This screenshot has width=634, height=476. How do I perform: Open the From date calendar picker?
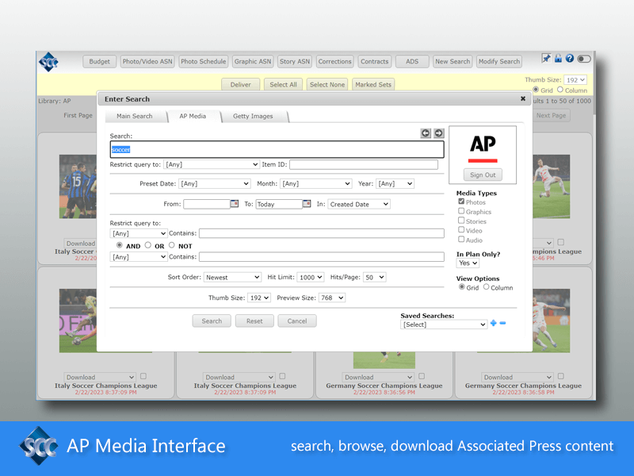[234, 204]
